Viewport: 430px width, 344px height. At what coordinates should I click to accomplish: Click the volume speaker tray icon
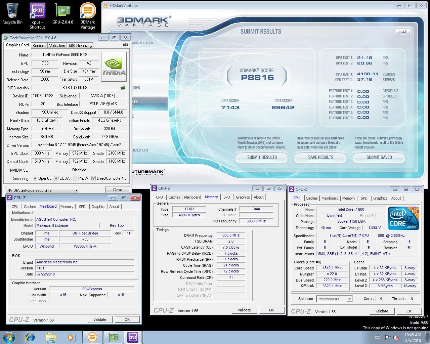click(x=396, y=338)
